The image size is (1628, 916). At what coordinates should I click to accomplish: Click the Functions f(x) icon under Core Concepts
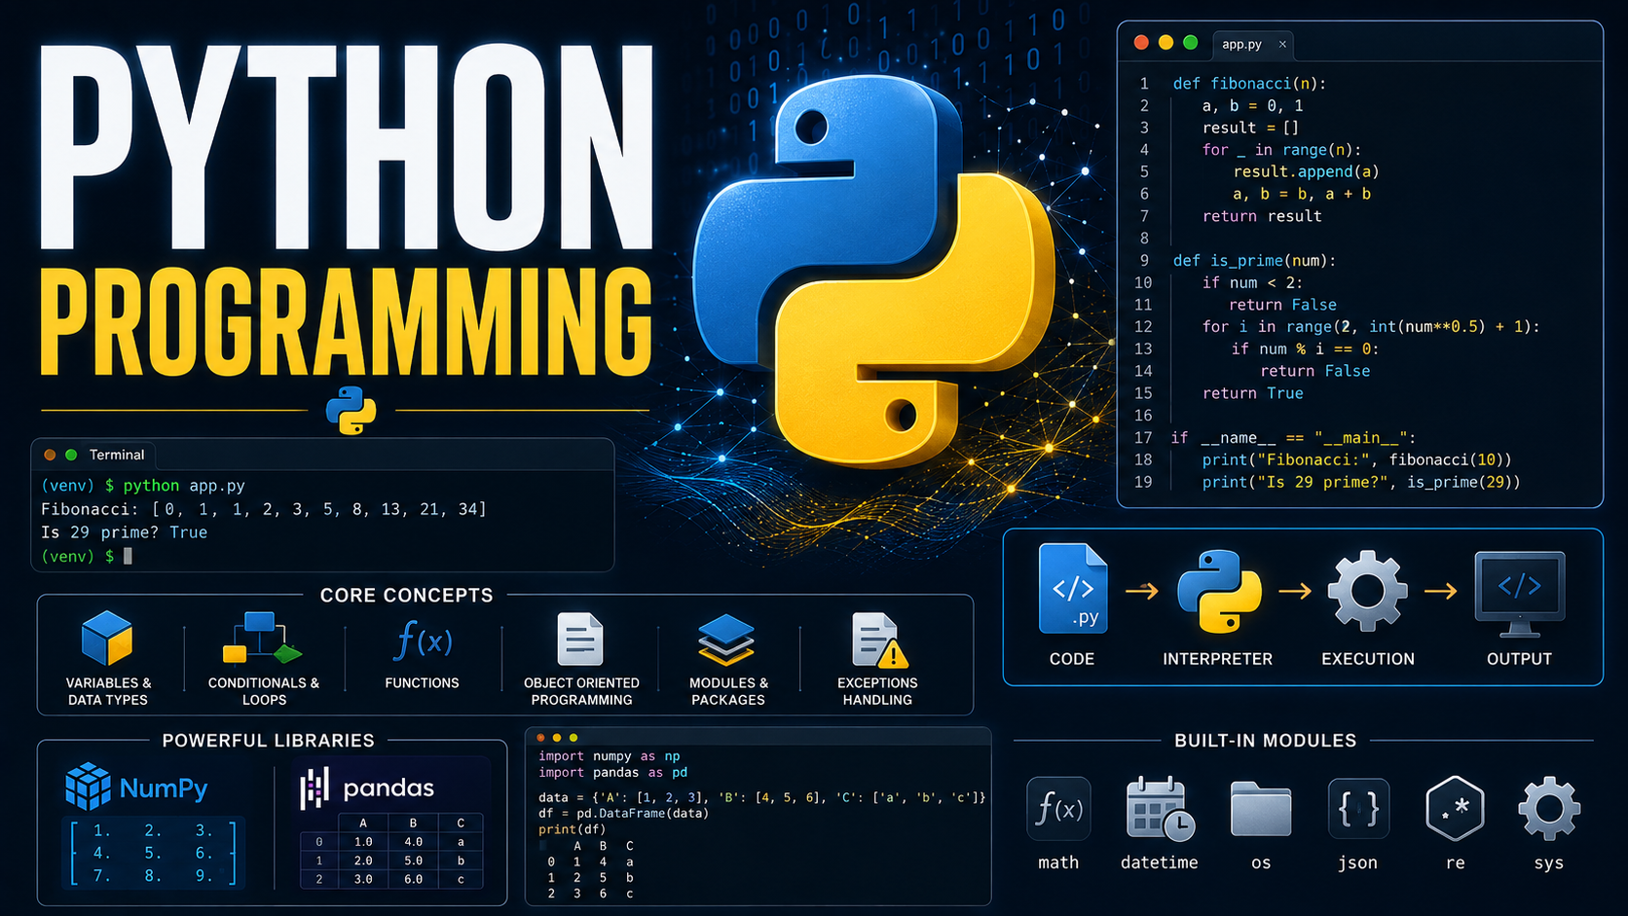(423, 641)
